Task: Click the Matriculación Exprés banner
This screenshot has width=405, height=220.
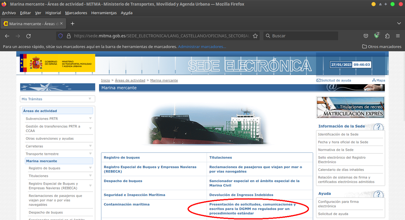Action: pyautogui.click(x=351, y=107)
